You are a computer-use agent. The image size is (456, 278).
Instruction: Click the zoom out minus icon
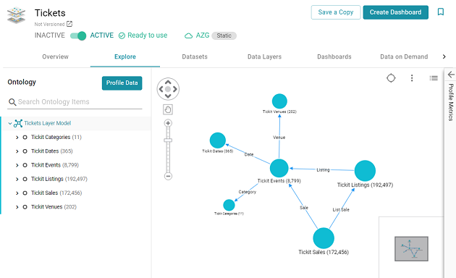[x=168, y=176]
